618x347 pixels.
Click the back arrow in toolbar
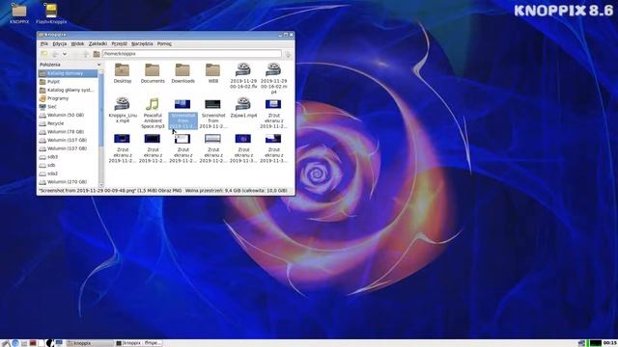pyautogui.click(x=56, y=54)
